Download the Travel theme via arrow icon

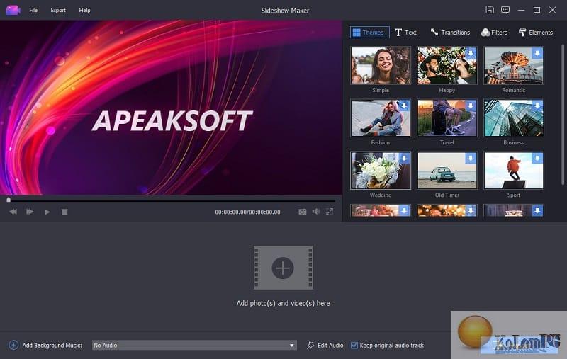coord(471,106)
